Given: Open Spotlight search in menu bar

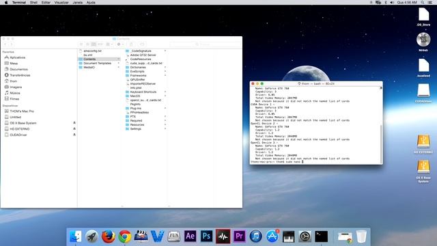Looking at the screenshot, I should pos(423,3).
